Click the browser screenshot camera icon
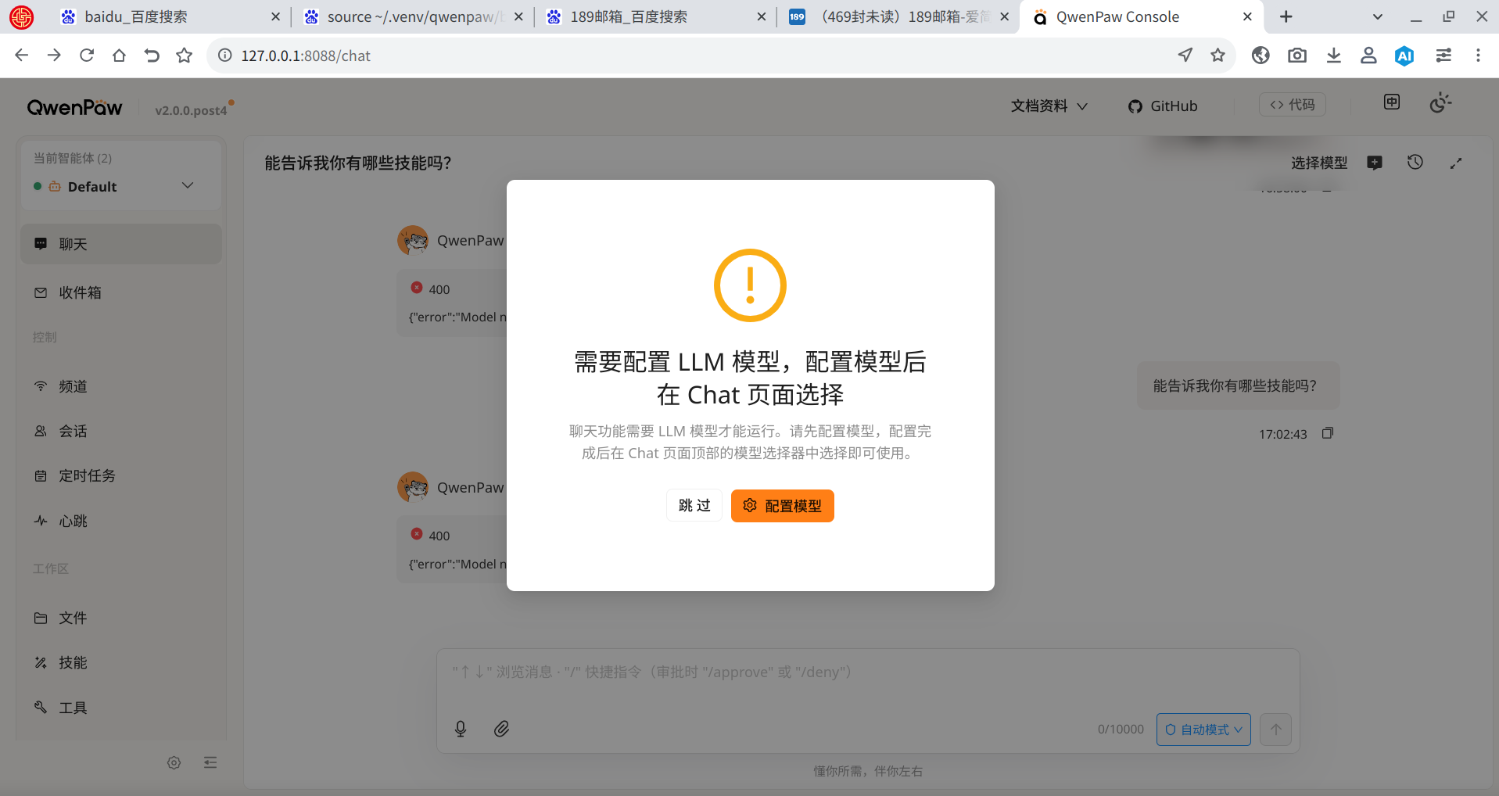The image size is (1499, 796). coord(1297,56)
